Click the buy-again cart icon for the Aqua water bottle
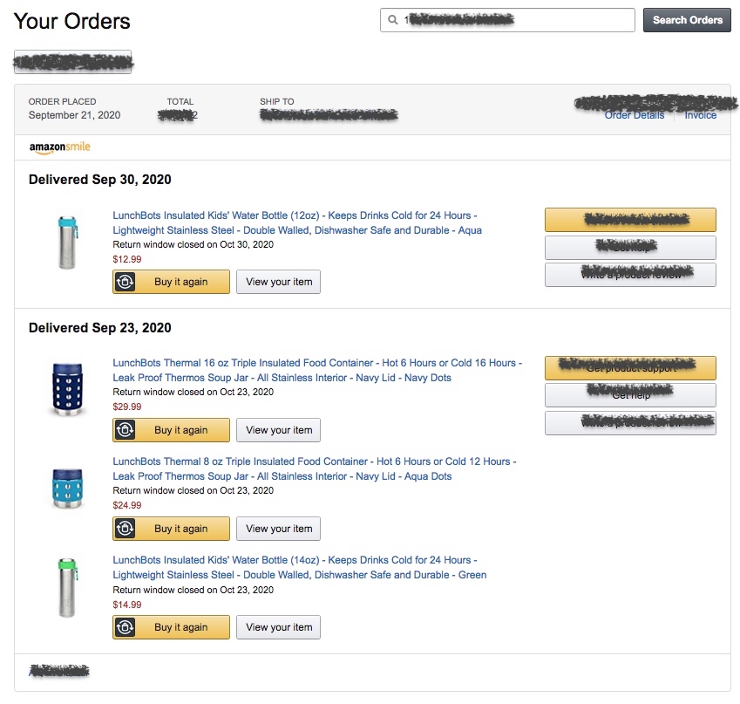 125,282
